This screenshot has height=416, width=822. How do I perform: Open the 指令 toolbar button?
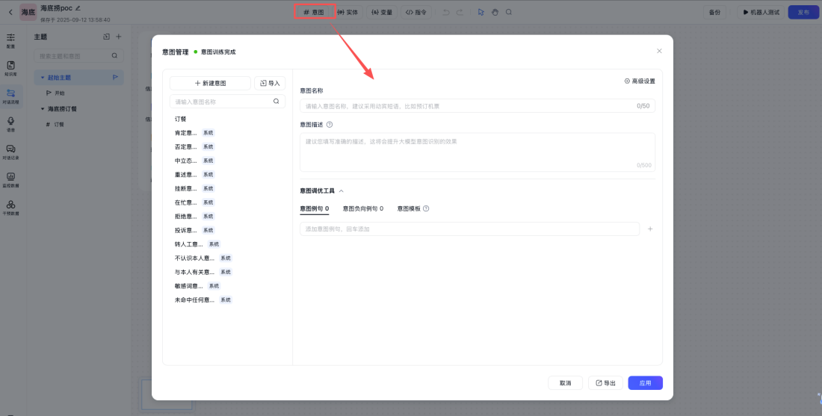(x=416, y=12)
